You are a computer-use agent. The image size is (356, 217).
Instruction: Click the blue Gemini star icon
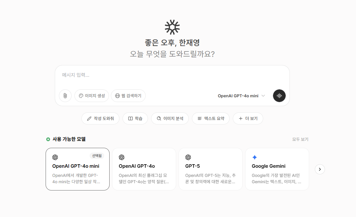coord(255,157)
